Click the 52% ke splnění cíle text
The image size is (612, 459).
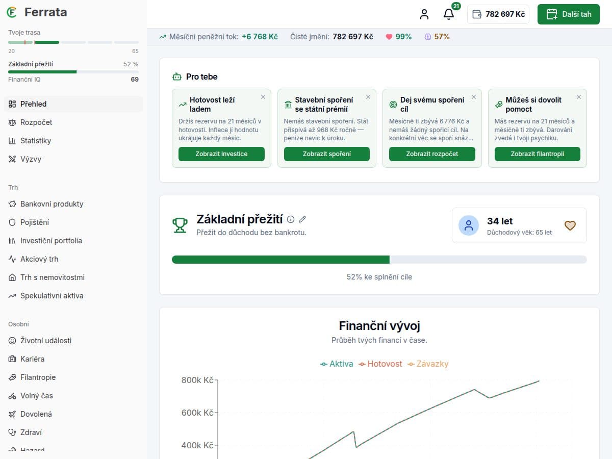(x=379, y=277)
